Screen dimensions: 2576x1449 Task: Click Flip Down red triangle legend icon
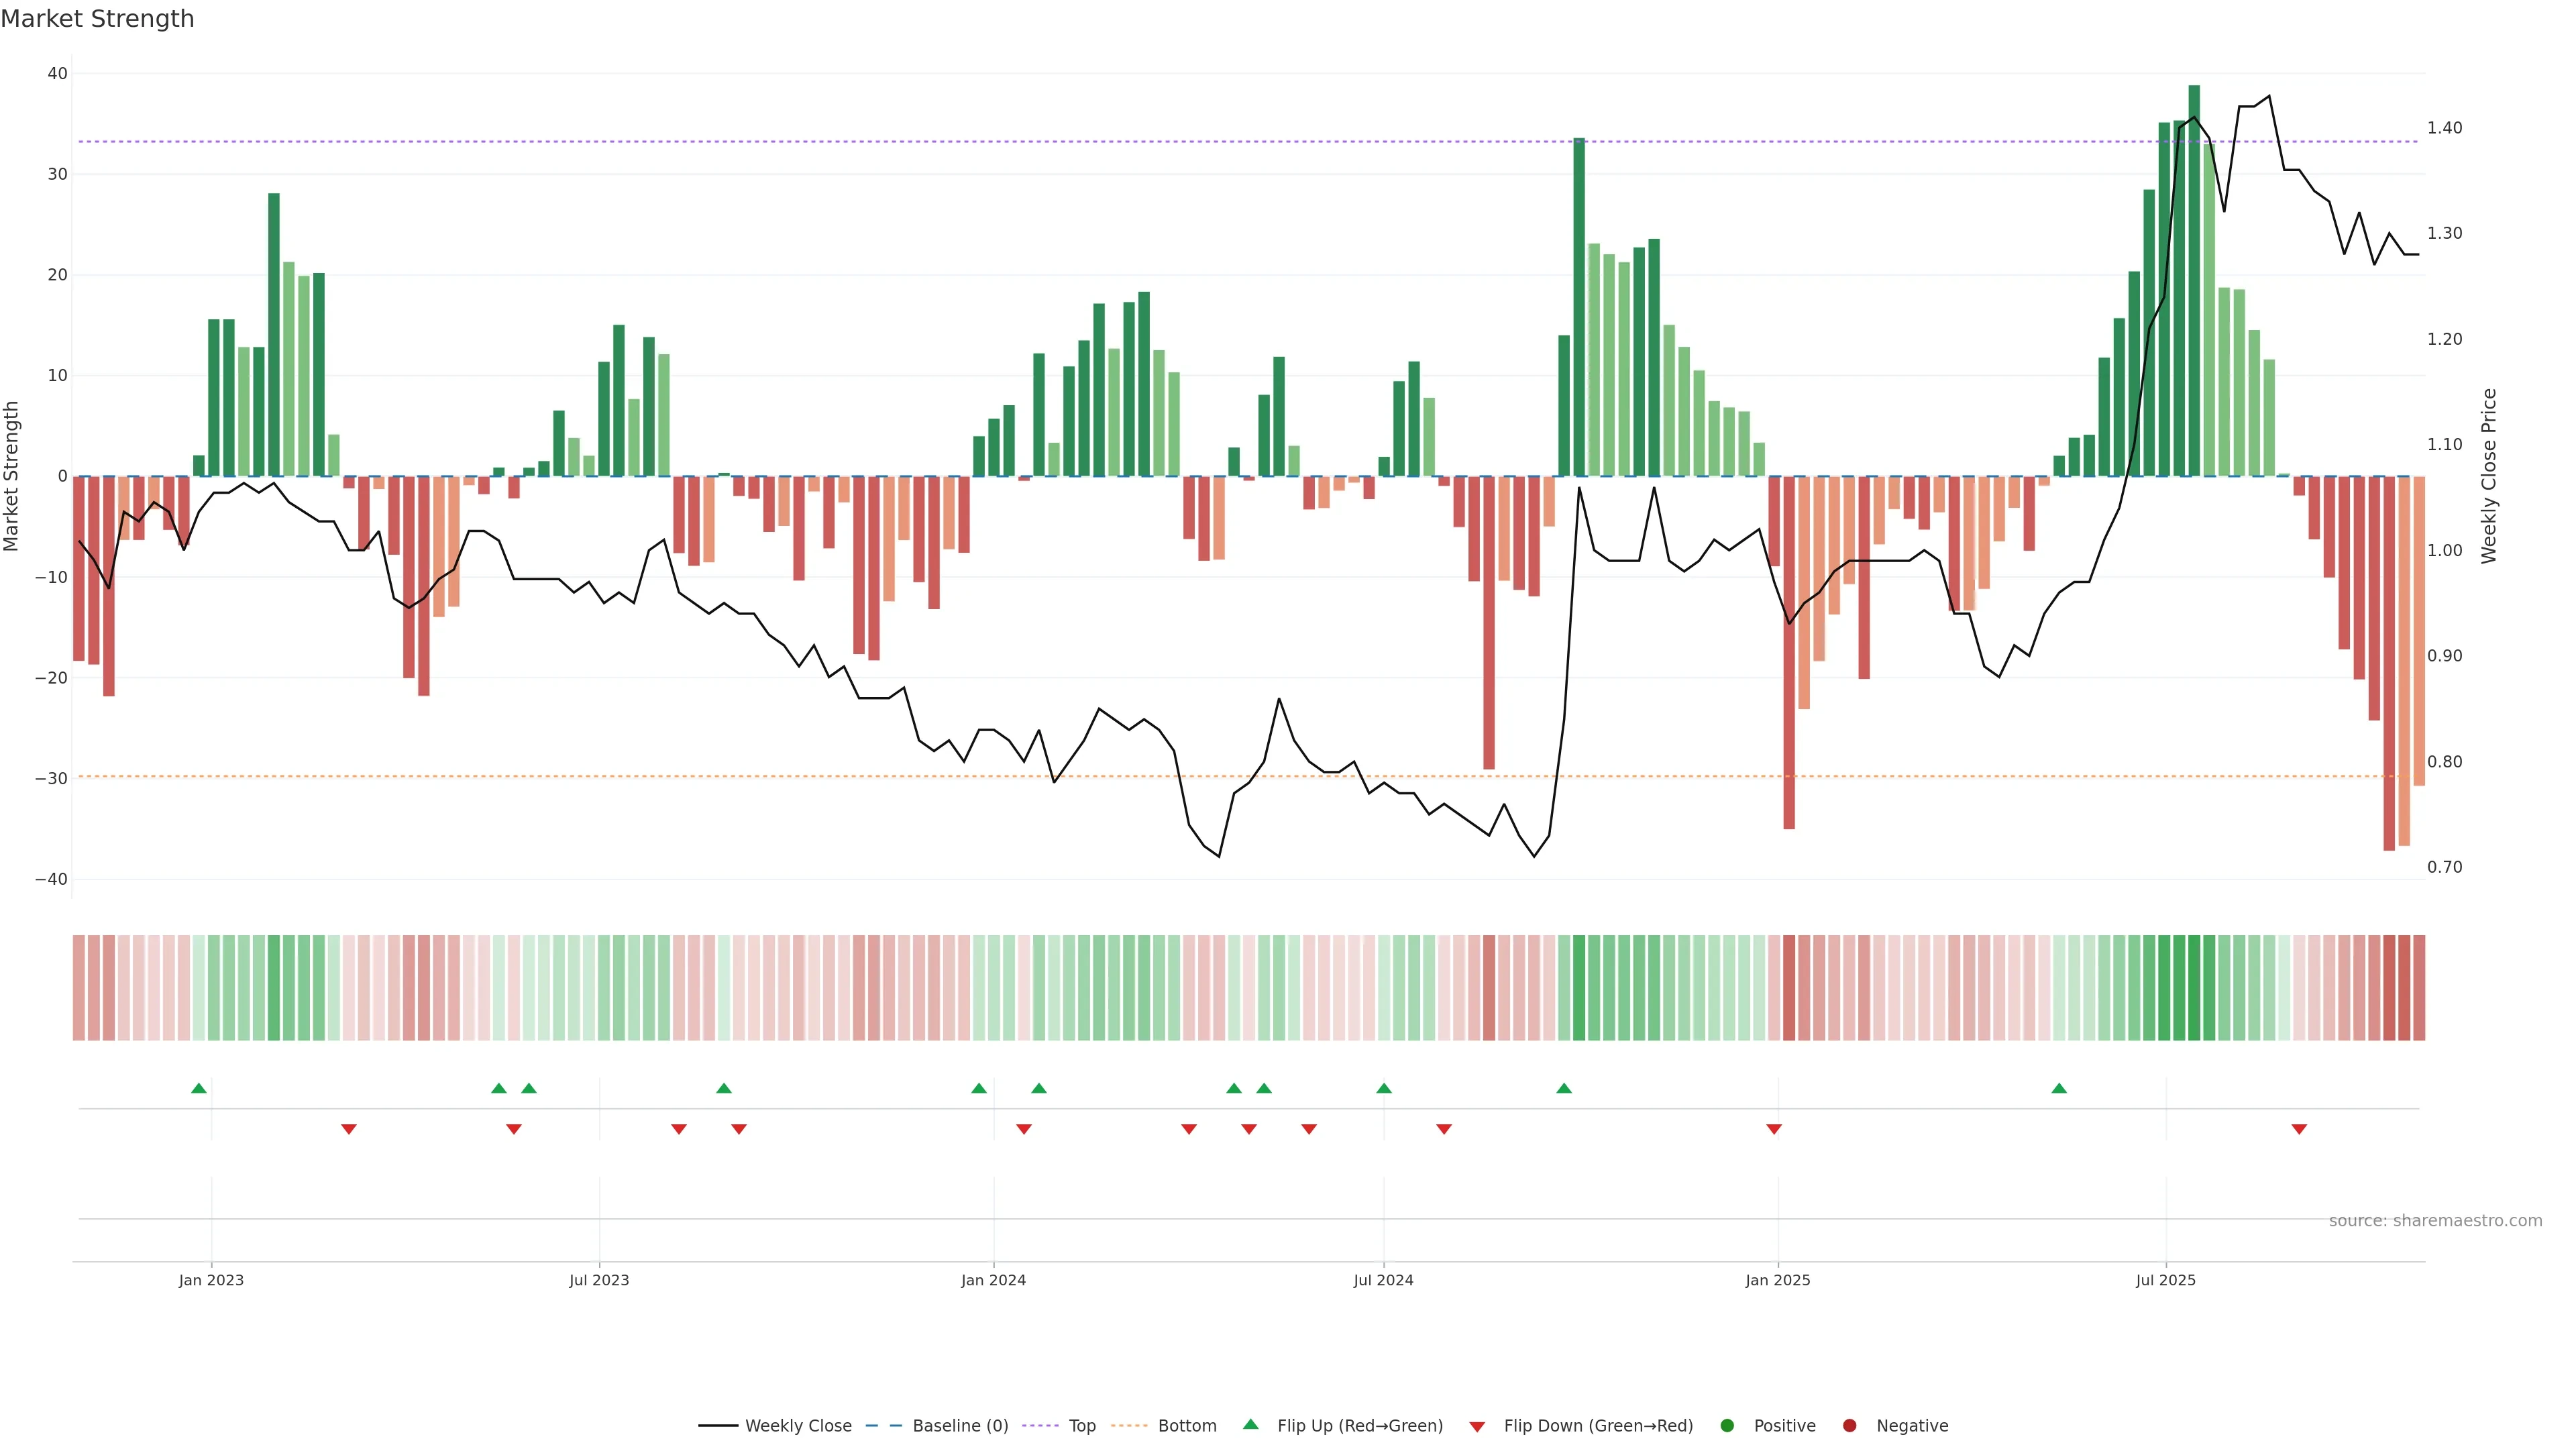(x=1477, y=1426)
